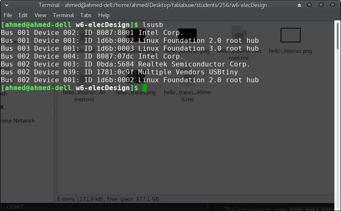Click the lsusb command text
The width and height of the screenshot is (341, 211).
pos(153,25)
